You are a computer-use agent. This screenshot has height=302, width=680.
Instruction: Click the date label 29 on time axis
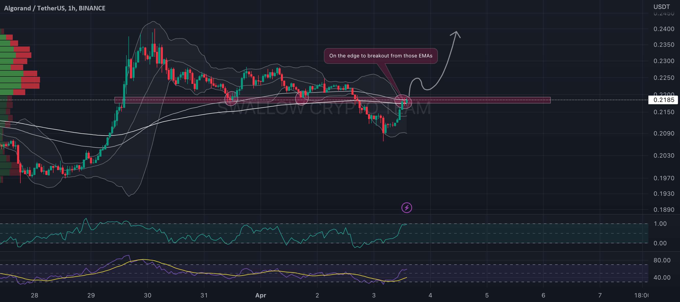point(91,295)
